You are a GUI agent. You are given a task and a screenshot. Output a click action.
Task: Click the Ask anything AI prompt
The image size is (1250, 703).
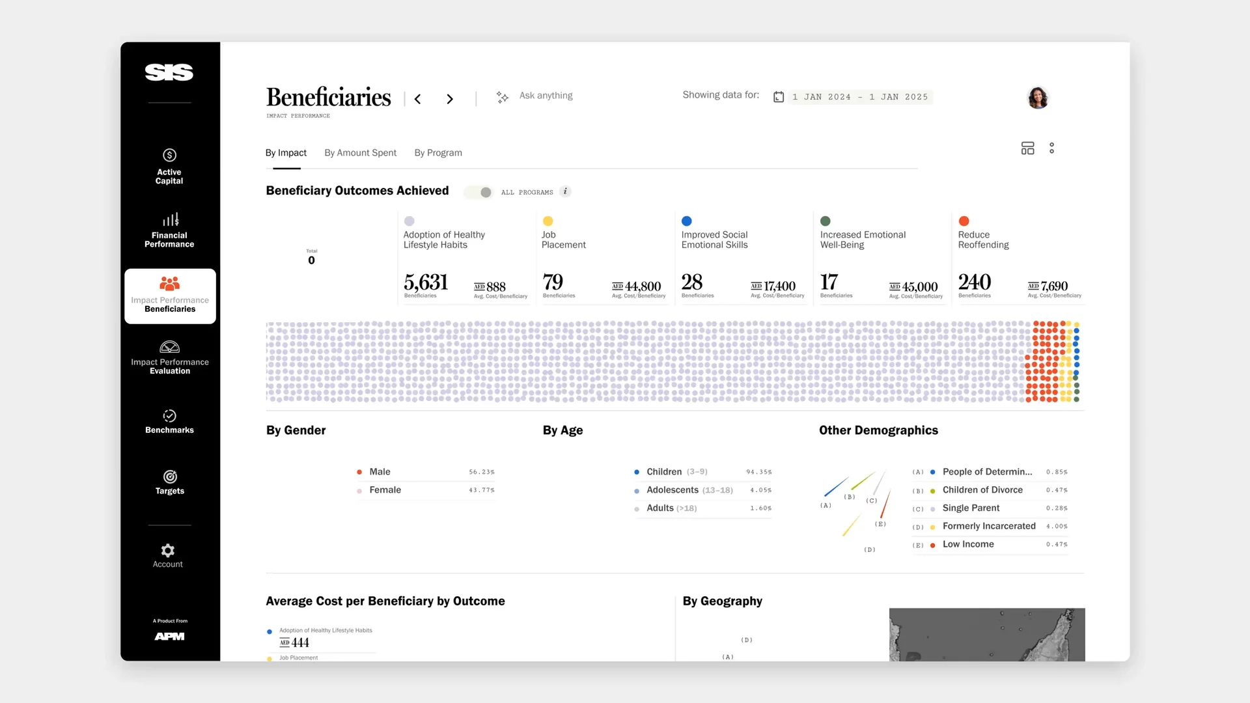[546, 96]
